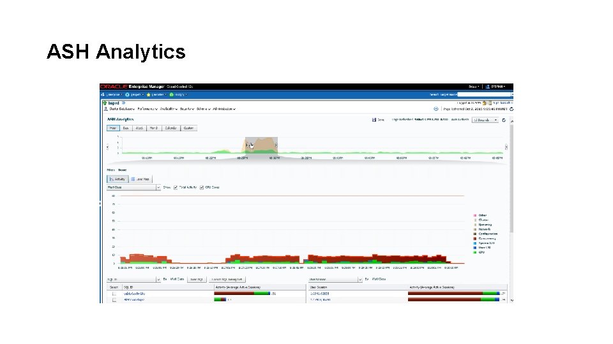613x344 pixels.
Task: Click the vertical page scrollbar
Action: pyautogui.click(x=511, y=180)
